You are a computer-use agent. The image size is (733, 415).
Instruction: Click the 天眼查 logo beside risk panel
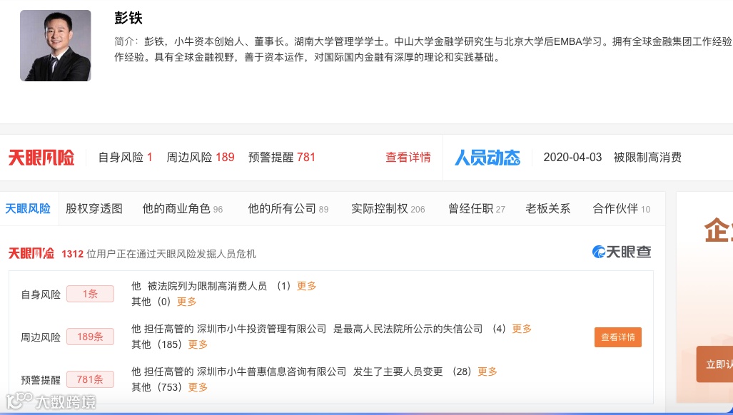pos(621,252)
